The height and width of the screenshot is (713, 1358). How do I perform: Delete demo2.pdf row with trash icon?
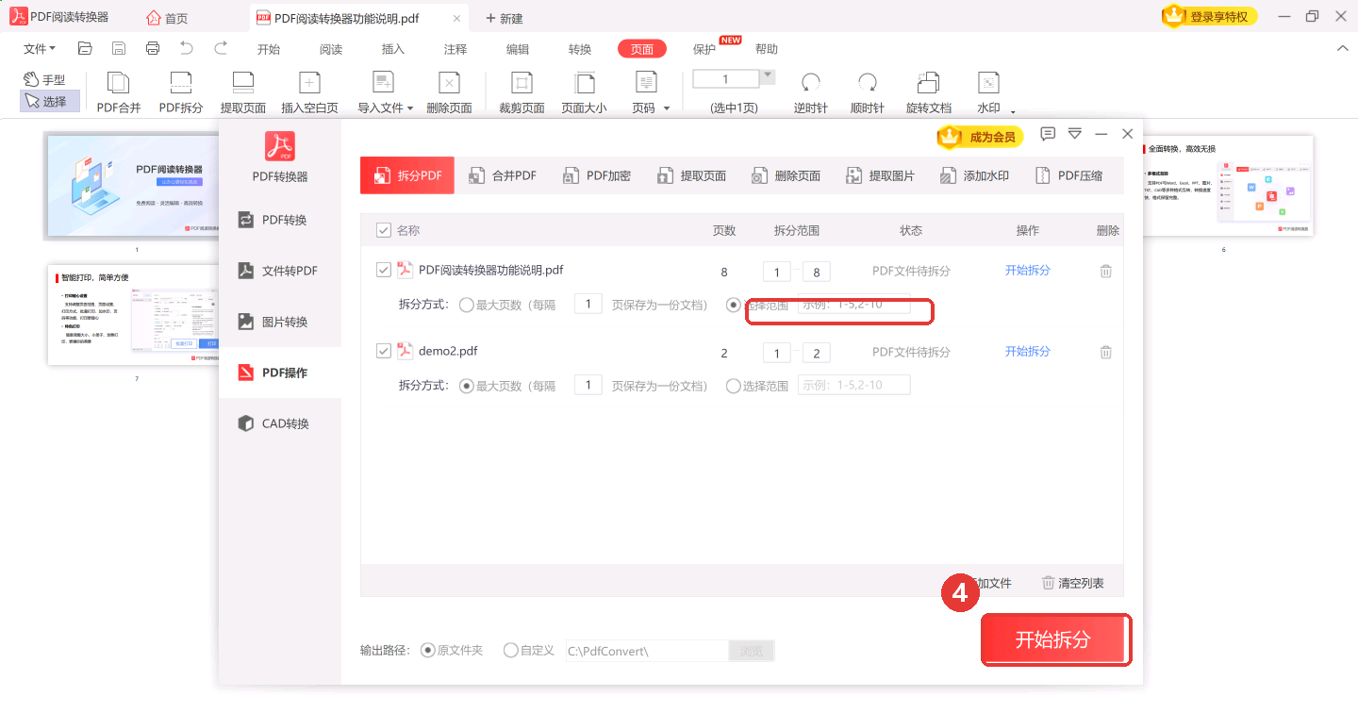point(1106,352)
